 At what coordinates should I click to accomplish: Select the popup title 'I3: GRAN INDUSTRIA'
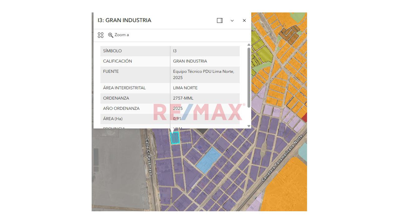coord(124,20)
